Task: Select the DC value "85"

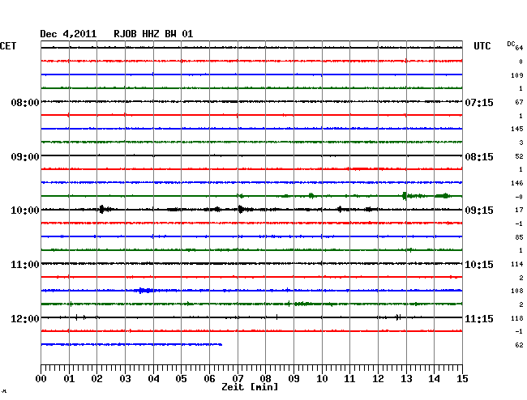Action: click(519, 237)
